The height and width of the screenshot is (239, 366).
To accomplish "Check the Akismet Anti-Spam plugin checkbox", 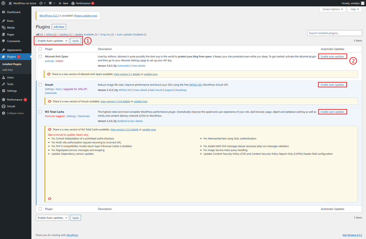I will [40, 56].
